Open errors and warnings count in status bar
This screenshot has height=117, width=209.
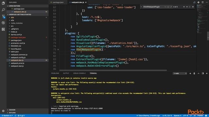click(x=21, y=116)
